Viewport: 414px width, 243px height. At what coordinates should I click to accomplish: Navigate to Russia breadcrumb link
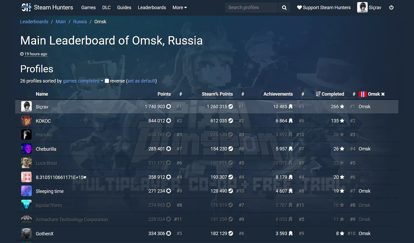(x=80, y=22)
